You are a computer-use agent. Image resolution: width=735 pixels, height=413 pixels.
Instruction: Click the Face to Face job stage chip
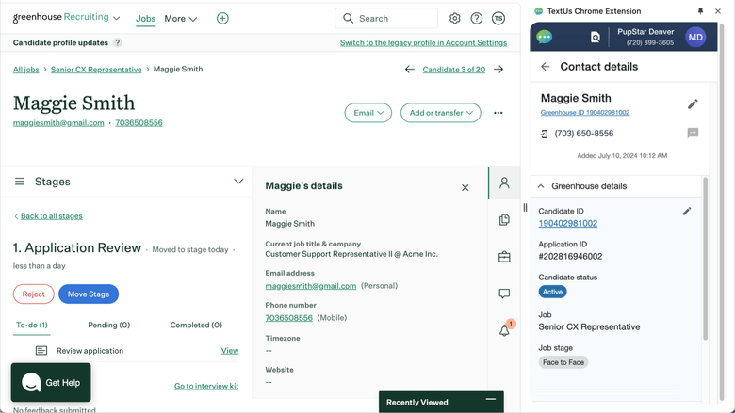pos(563,362)
